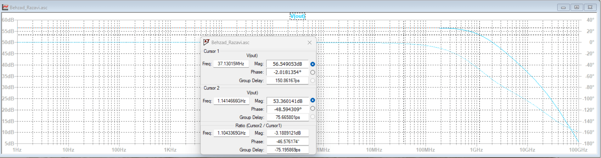Click the 100MHz frequency axis label
The image size is (601, 158).
pyautogui.click(x=425, y=150)
